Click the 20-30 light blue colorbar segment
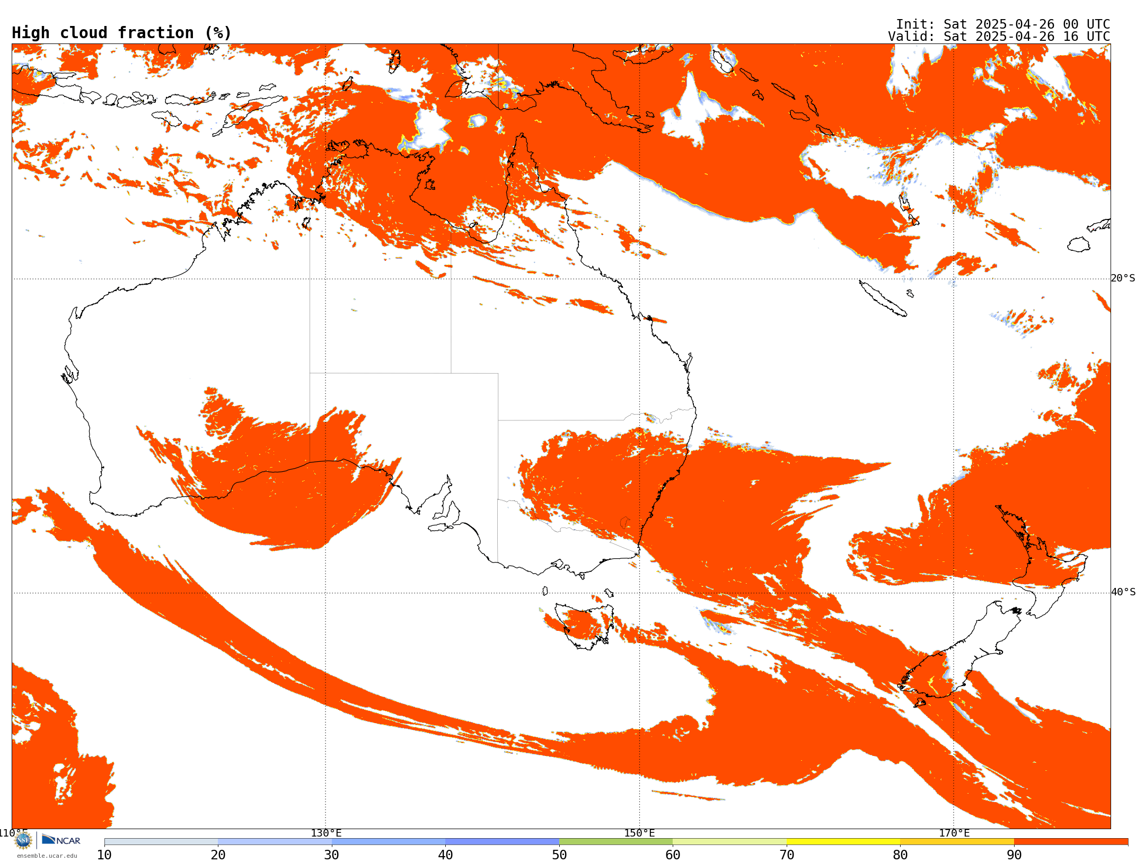1145x862 pixels. click(275, 842)
